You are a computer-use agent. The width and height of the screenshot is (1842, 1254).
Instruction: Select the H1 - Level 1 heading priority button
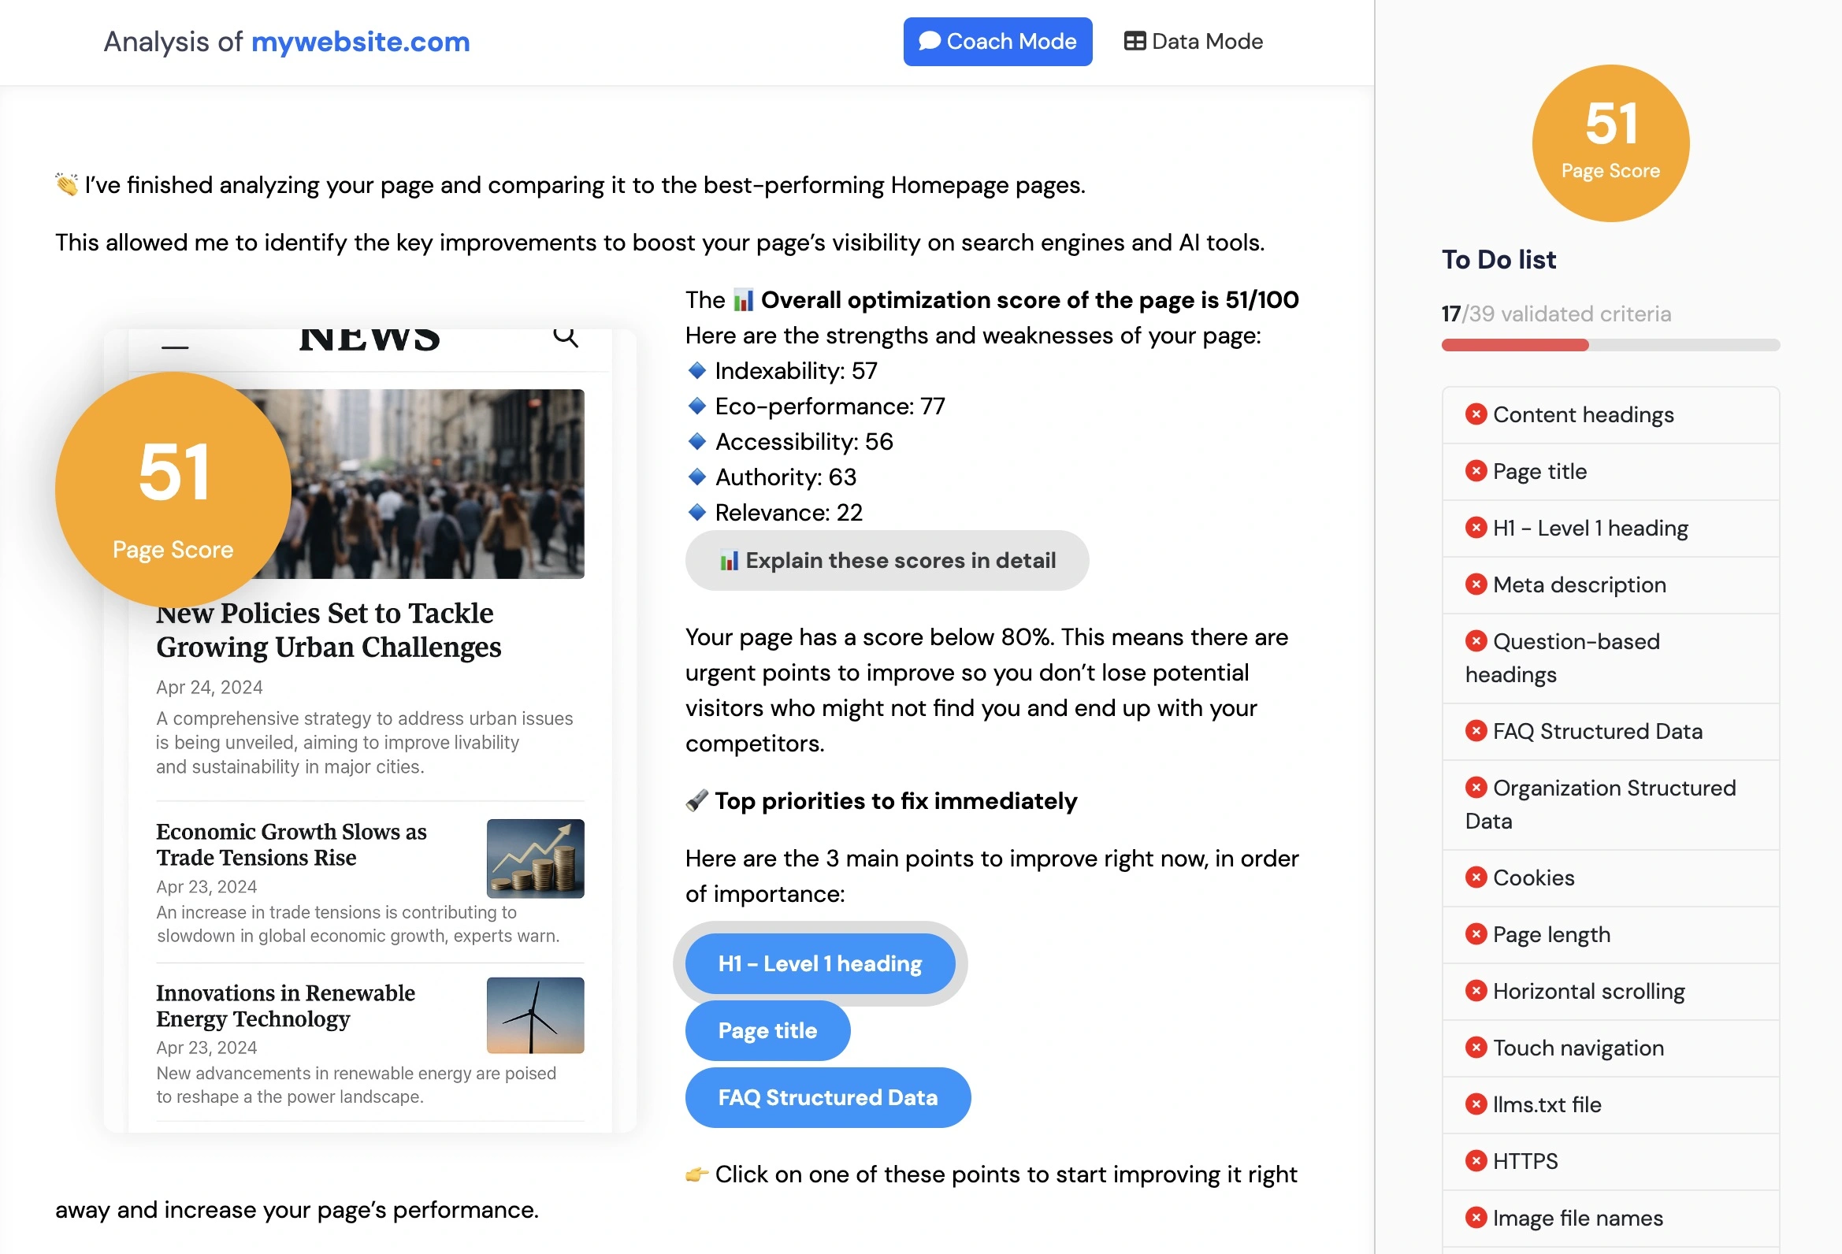point(819,963)
